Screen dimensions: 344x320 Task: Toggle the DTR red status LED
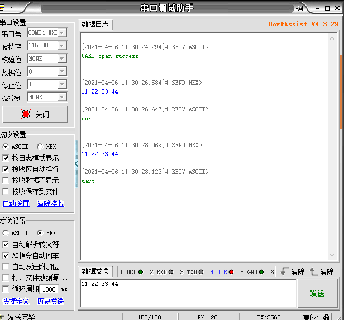click(x=231, y=272)
